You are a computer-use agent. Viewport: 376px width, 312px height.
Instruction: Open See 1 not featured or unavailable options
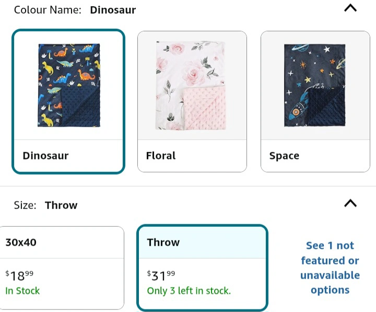(x=330, y=268)
